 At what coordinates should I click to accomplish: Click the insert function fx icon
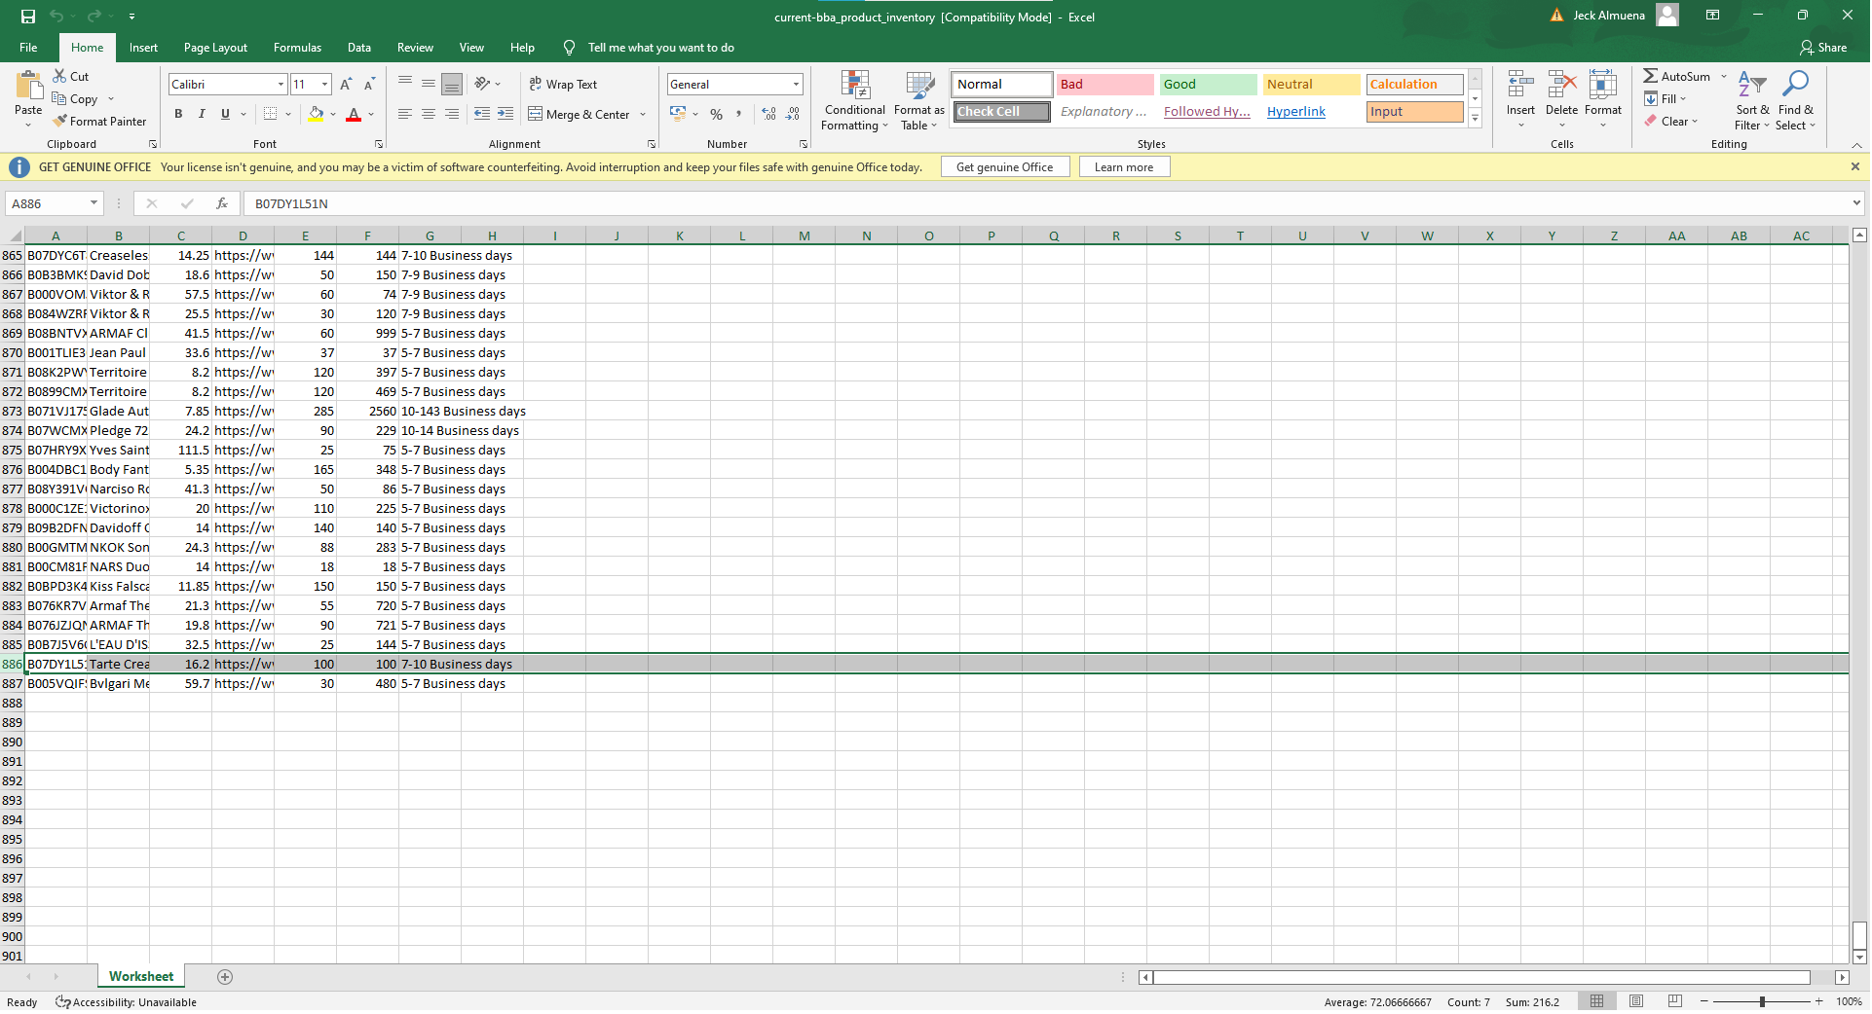click(222, 203)
